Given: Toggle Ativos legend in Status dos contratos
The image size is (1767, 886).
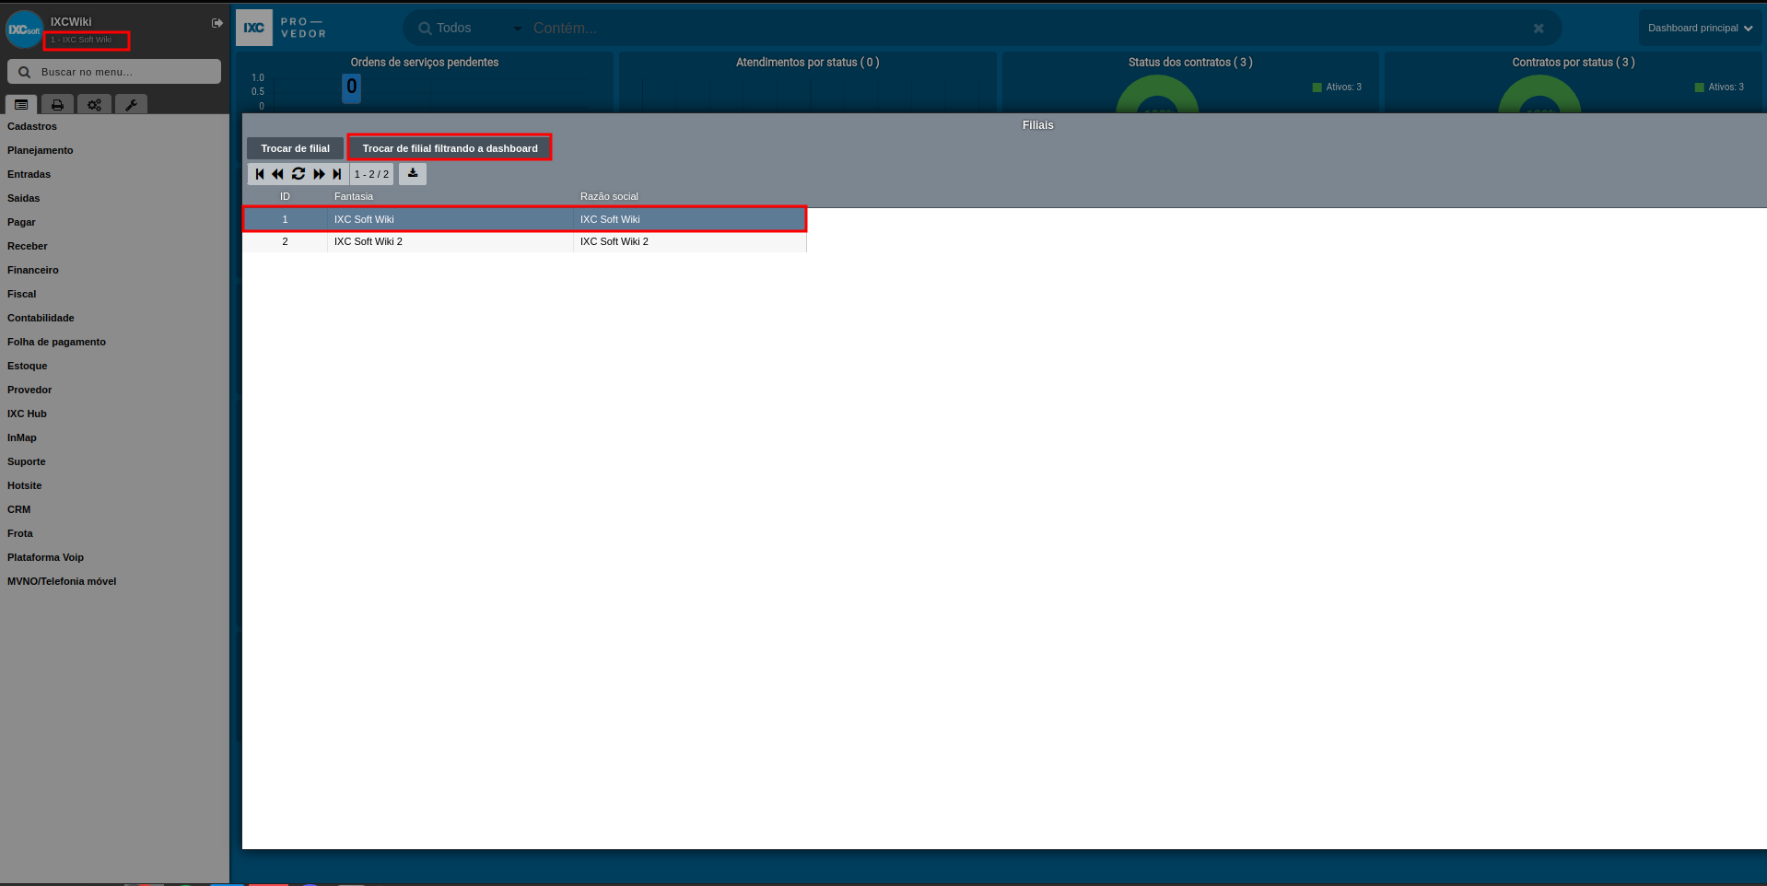Looking at the screenshot, I should (x=1337, y=87).
